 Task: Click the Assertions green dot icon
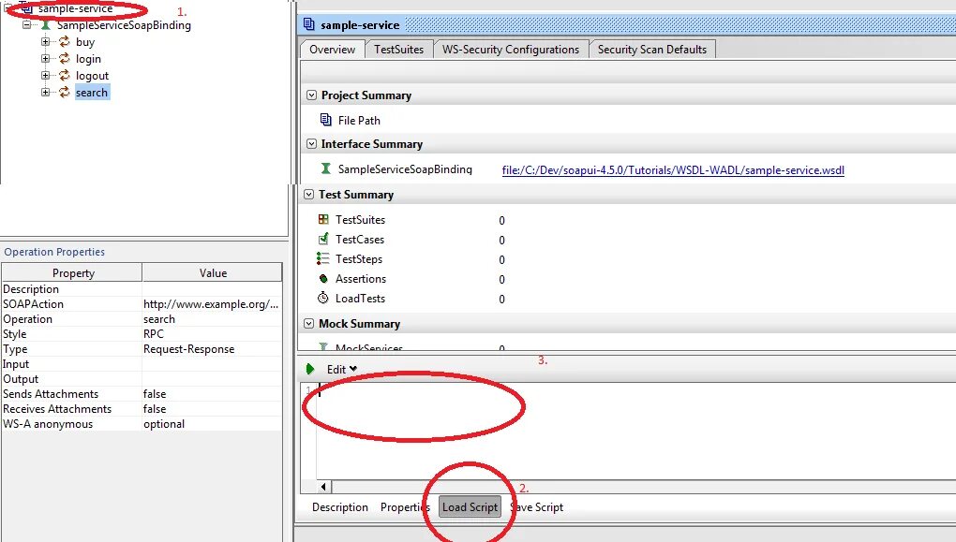point(323,278)
